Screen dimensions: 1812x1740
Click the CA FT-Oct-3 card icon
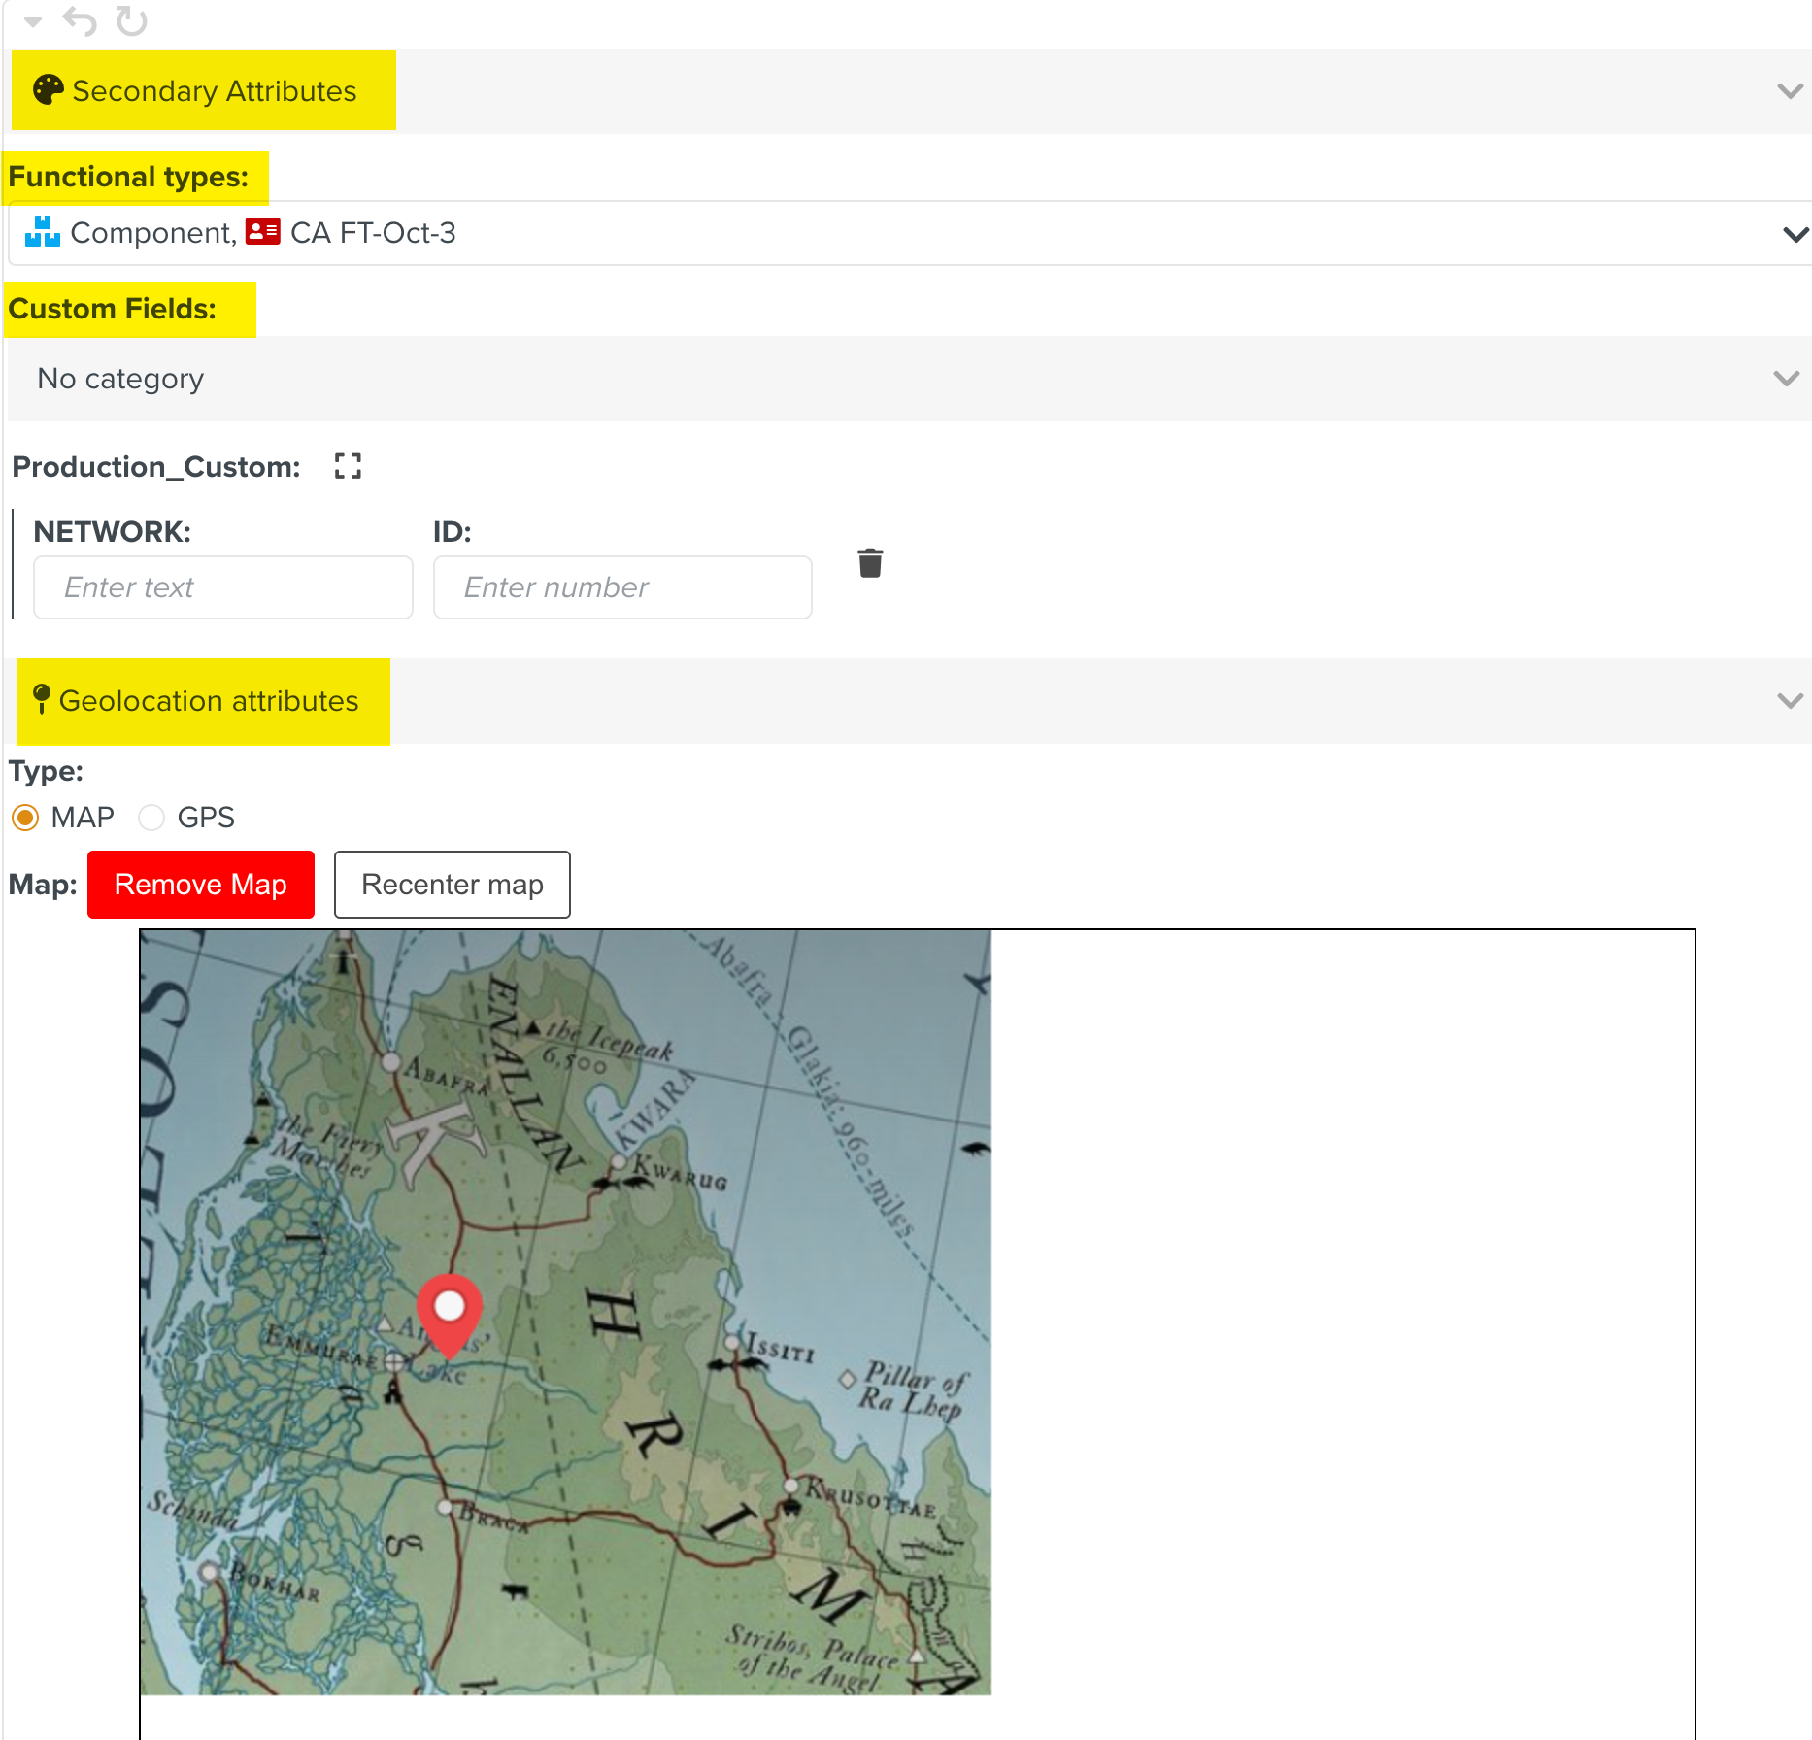(x=262, y=231)
